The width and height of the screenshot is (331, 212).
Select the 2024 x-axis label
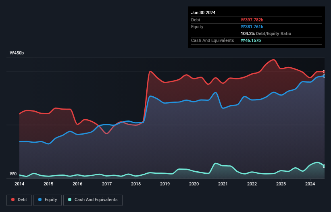click(310, 184)
